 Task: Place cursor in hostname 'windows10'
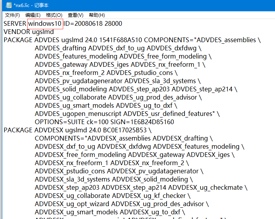pos(45,23)
